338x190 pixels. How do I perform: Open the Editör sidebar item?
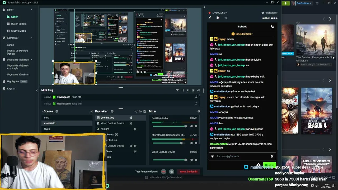(x=14, y=17)
